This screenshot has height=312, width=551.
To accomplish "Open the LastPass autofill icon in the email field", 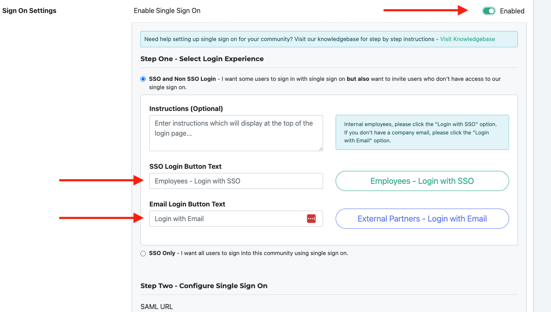I will (311, 218).
